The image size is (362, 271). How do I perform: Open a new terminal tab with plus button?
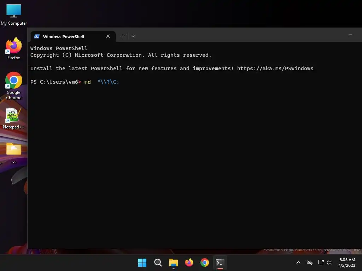123,36
